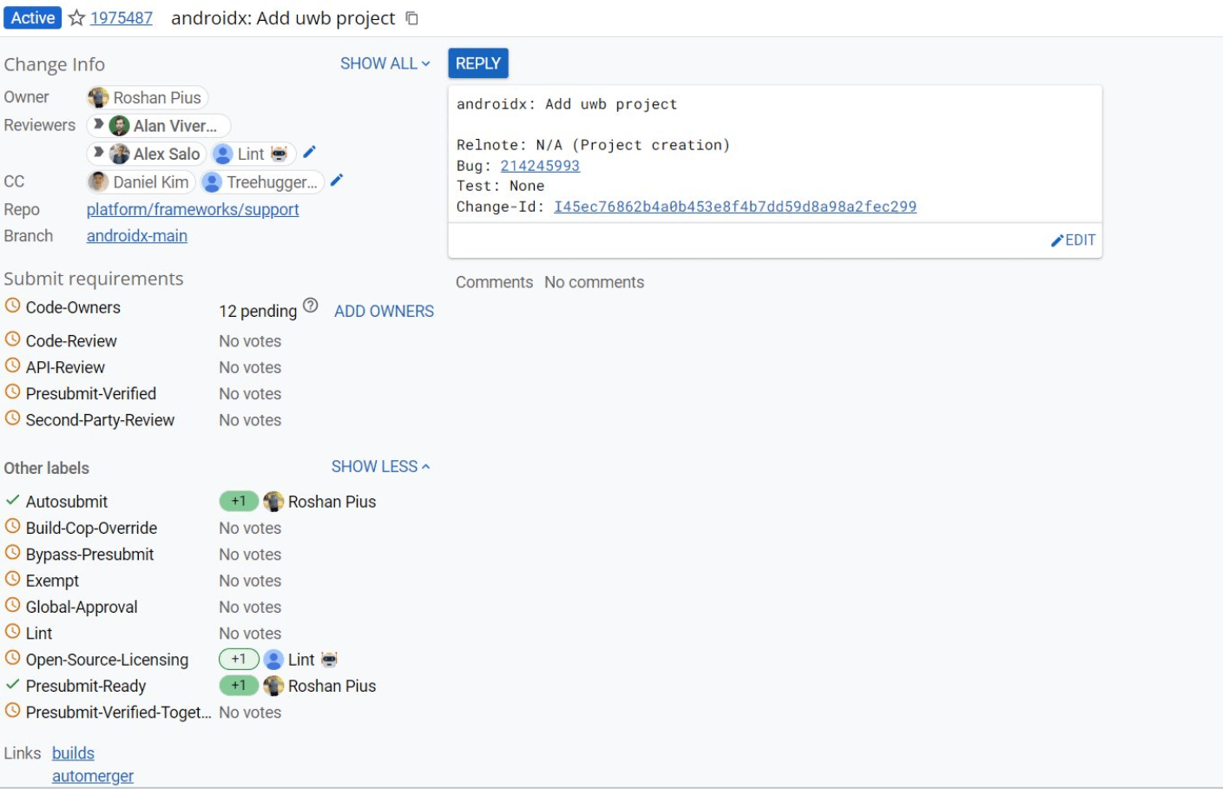Click the API-Review requirement label
The image size is (1223, 789).
tap(65, 367)
